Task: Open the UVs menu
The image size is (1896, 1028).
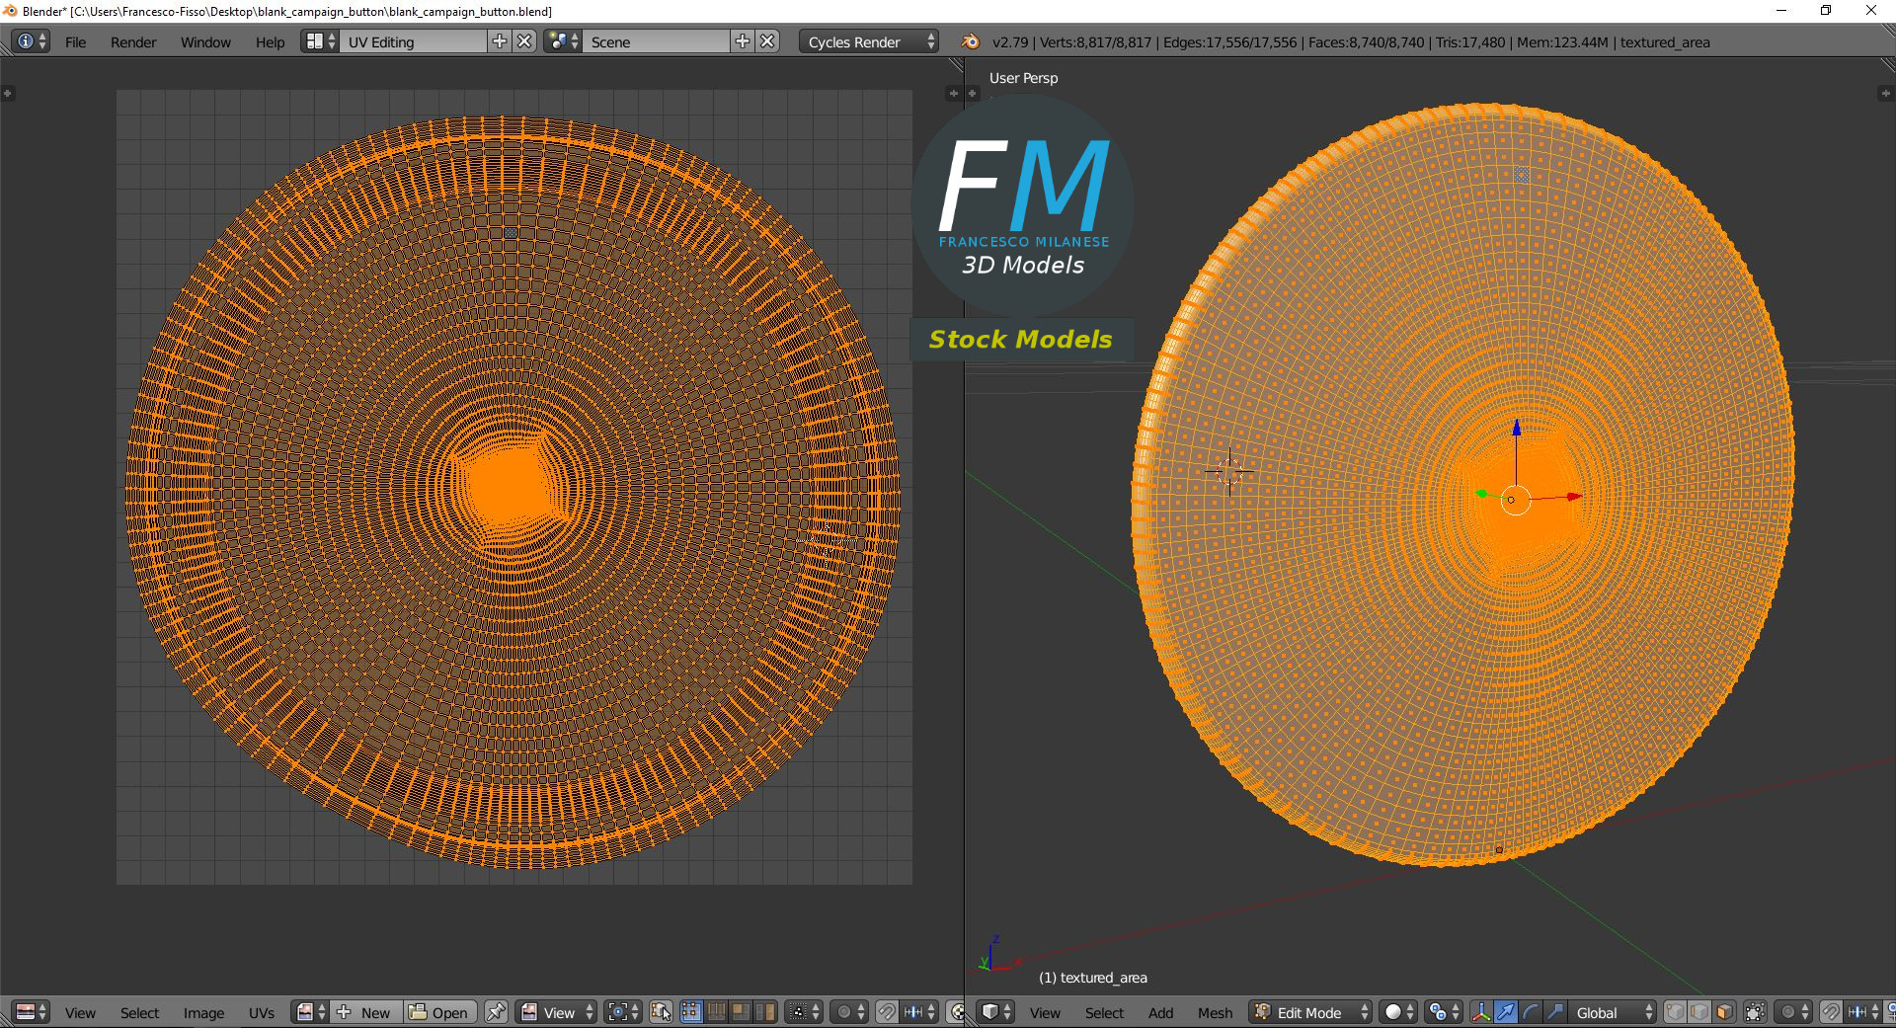Action: (262, 1013)
